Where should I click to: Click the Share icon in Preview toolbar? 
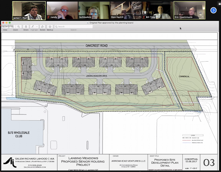[26, 26]
